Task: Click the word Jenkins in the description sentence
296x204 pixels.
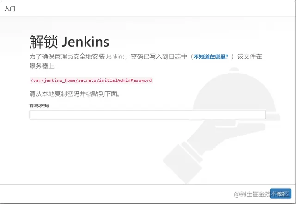Action: pos(115,56)
